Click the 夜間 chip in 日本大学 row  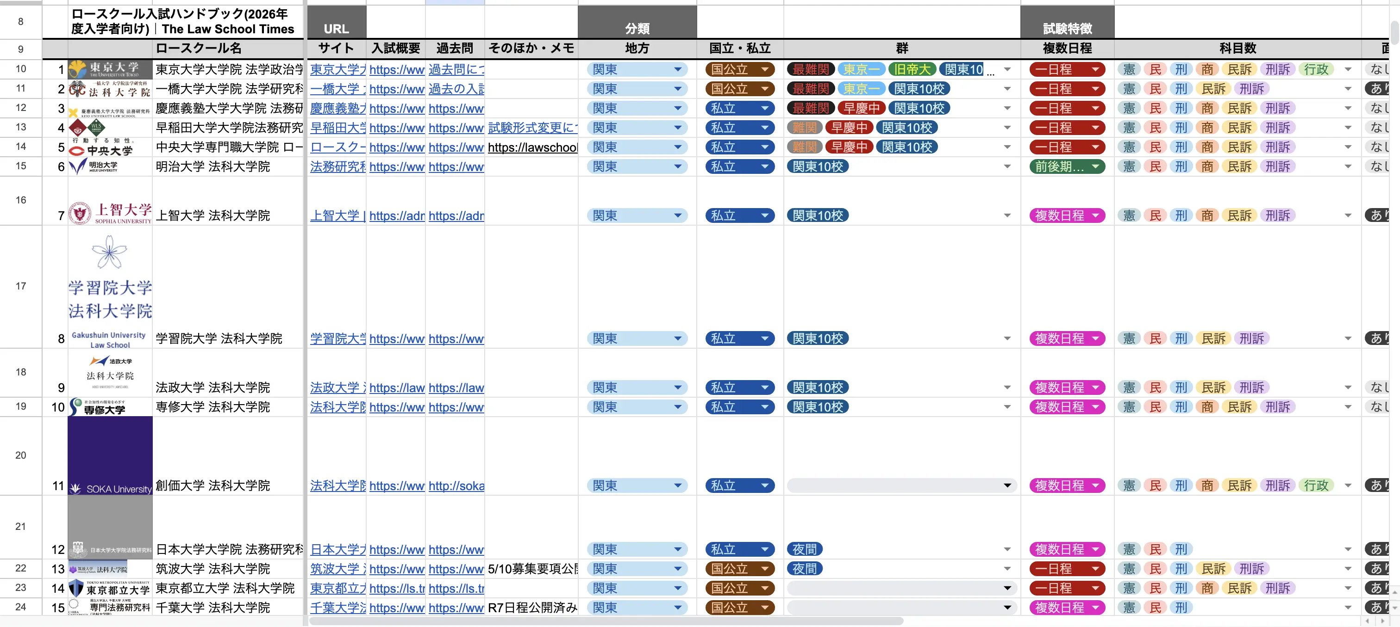click(804, 549)
